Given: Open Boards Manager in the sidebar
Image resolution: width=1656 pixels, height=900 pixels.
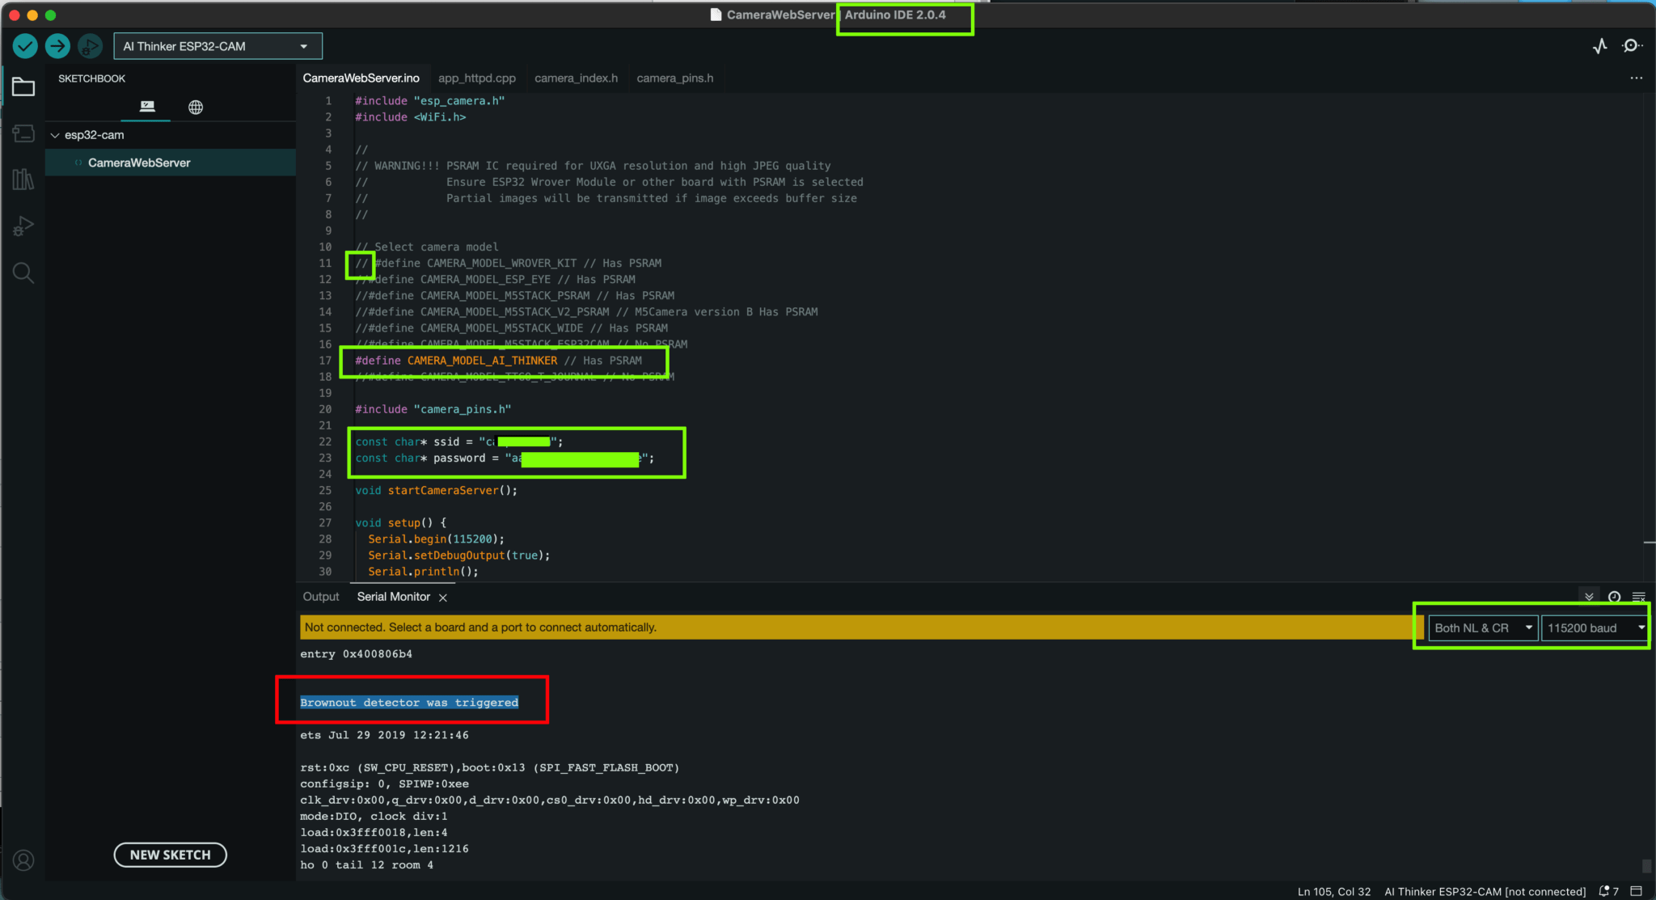Looking at the screenshot, I should click(23, 133).
